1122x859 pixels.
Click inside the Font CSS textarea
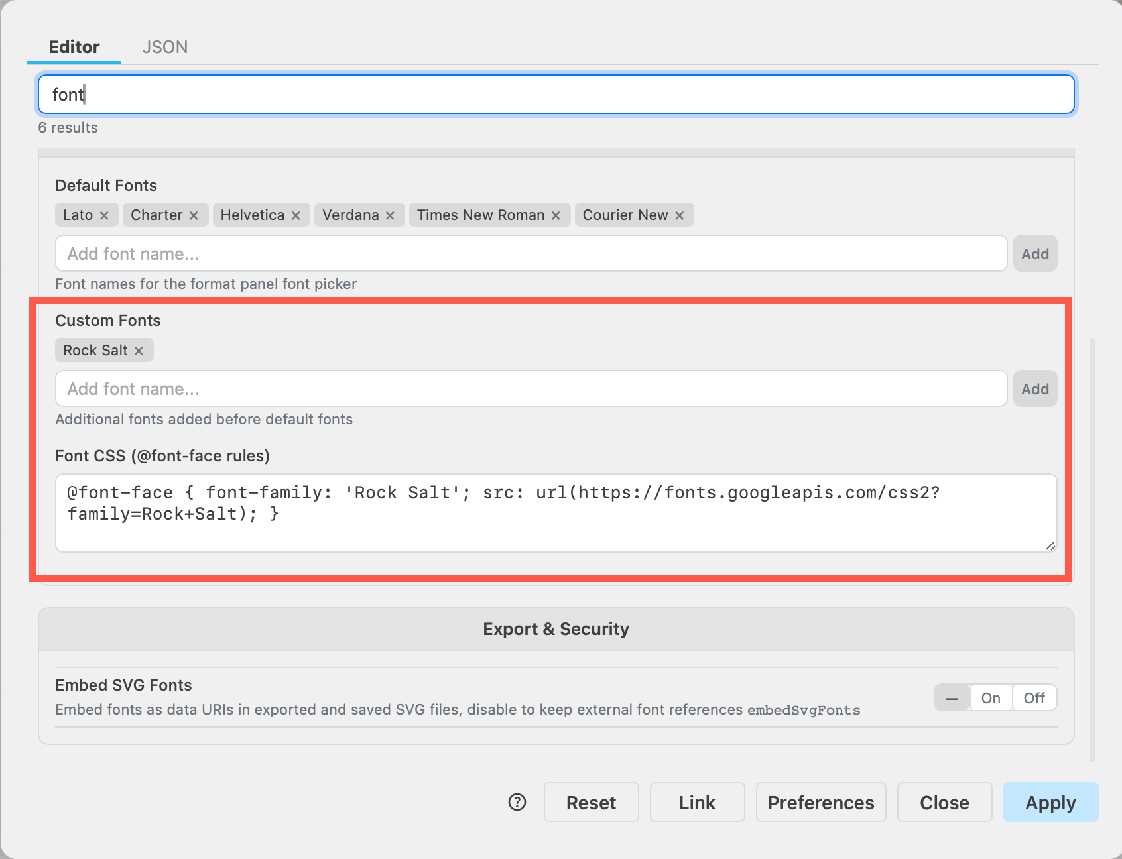(x=556, y=513)
